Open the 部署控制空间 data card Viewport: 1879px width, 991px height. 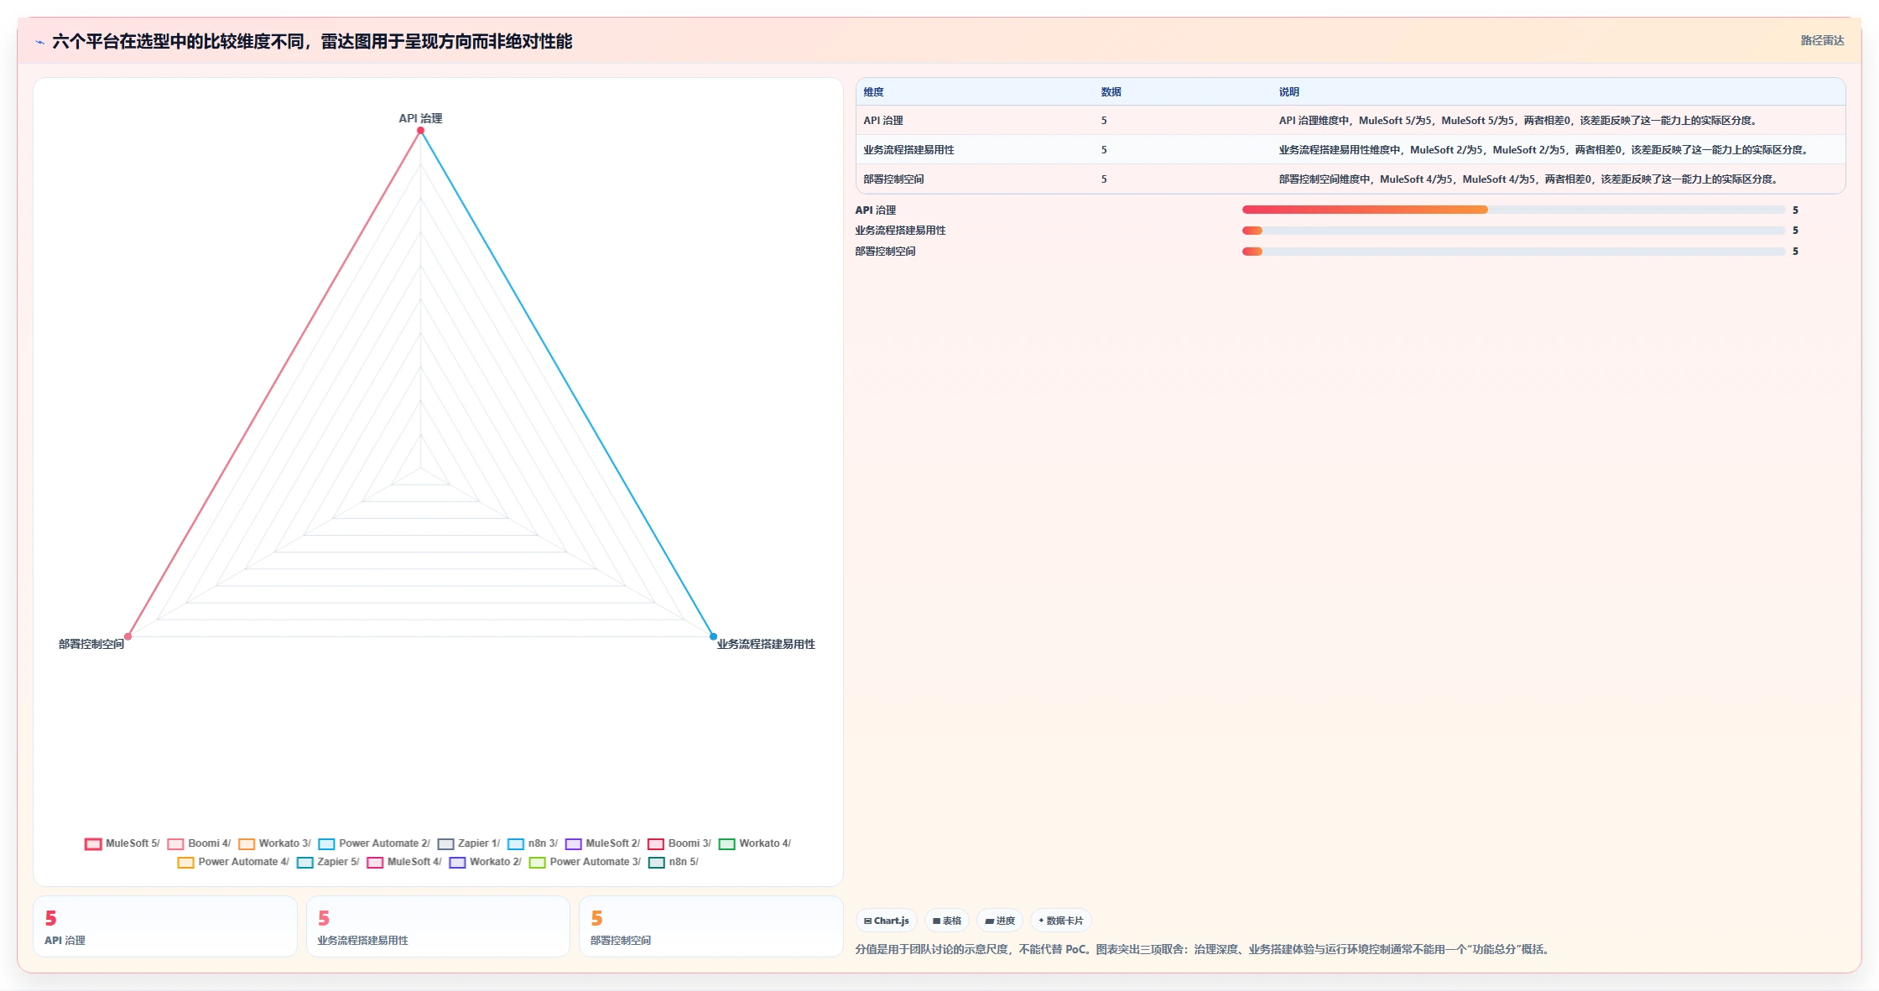711,926
